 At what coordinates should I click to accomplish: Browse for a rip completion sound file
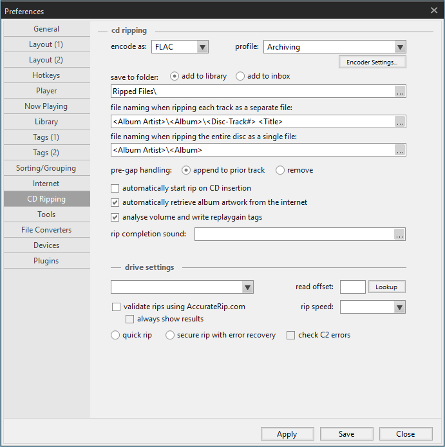(x=399, y=234)
